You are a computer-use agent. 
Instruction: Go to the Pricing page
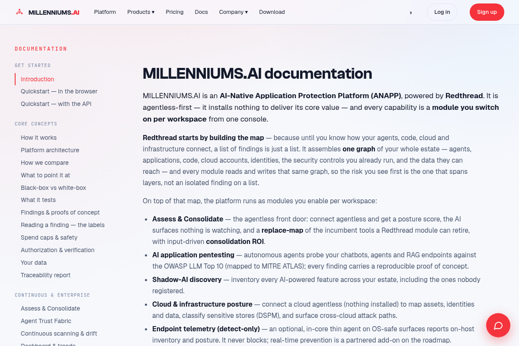(175, 12)
